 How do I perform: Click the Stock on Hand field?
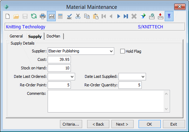pyautogui.click(x=59, y=68)
